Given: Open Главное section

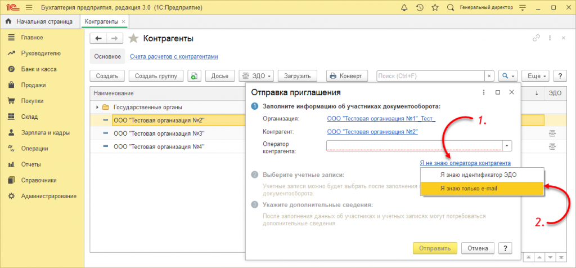Looking at the screenshot, I should click(32, 38).
